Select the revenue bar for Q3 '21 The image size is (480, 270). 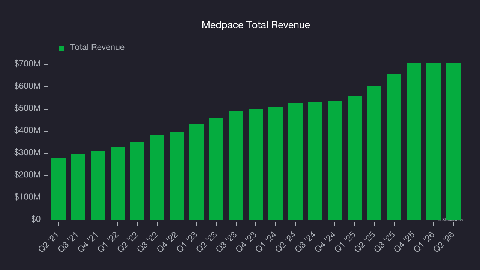(x=78, y=187)
